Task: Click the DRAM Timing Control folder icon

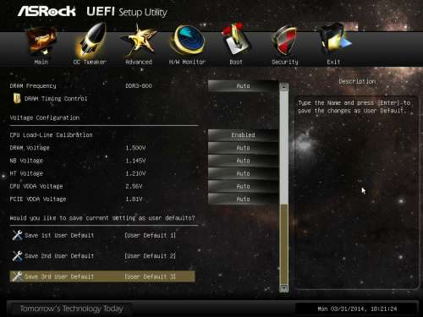Action: pyautogui.click(x=17, y=98)
